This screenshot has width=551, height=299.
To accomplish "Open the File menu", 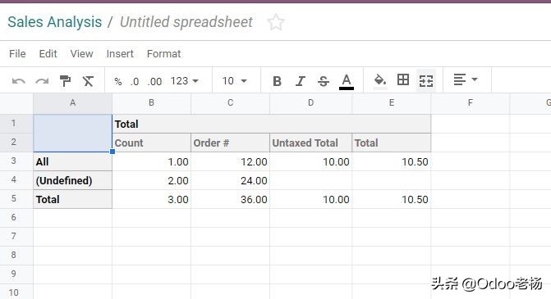I will click(17, 53).
